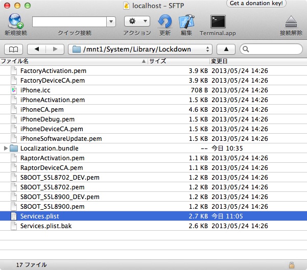Toggle the bookmarks book button
This screenshot has height=270, width=307.
point(13,50)
